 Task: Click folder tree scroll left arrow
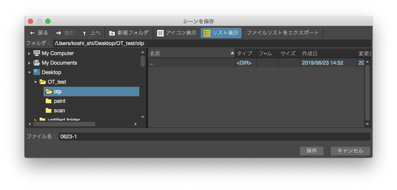tap(30, 124)
